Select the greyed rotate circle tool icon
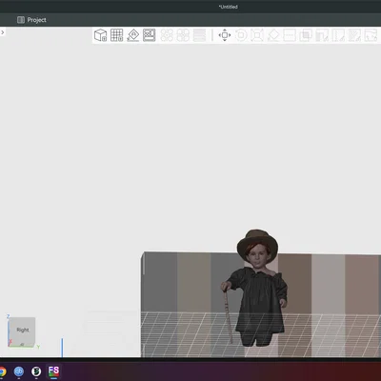381x381 pixels. (241, 35)
